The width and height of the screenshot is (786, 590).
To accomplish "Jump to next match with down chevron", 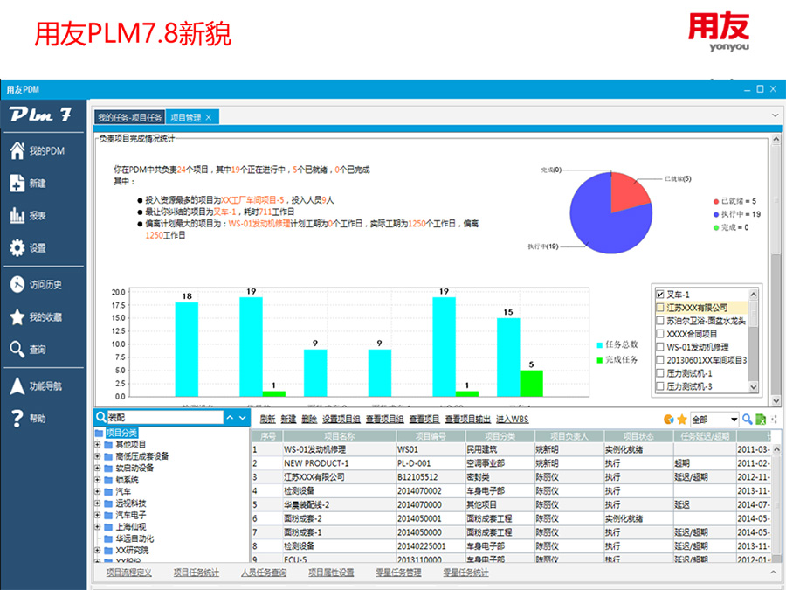I will pos(243,418).
